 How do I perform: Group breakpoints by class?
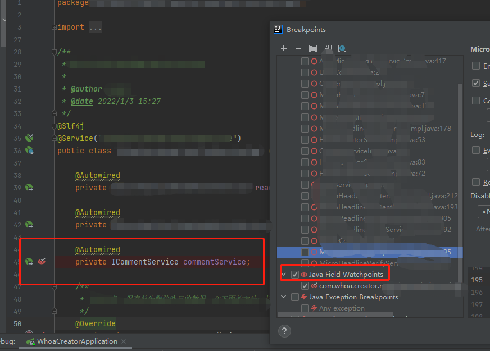click(x=342, y=48)
